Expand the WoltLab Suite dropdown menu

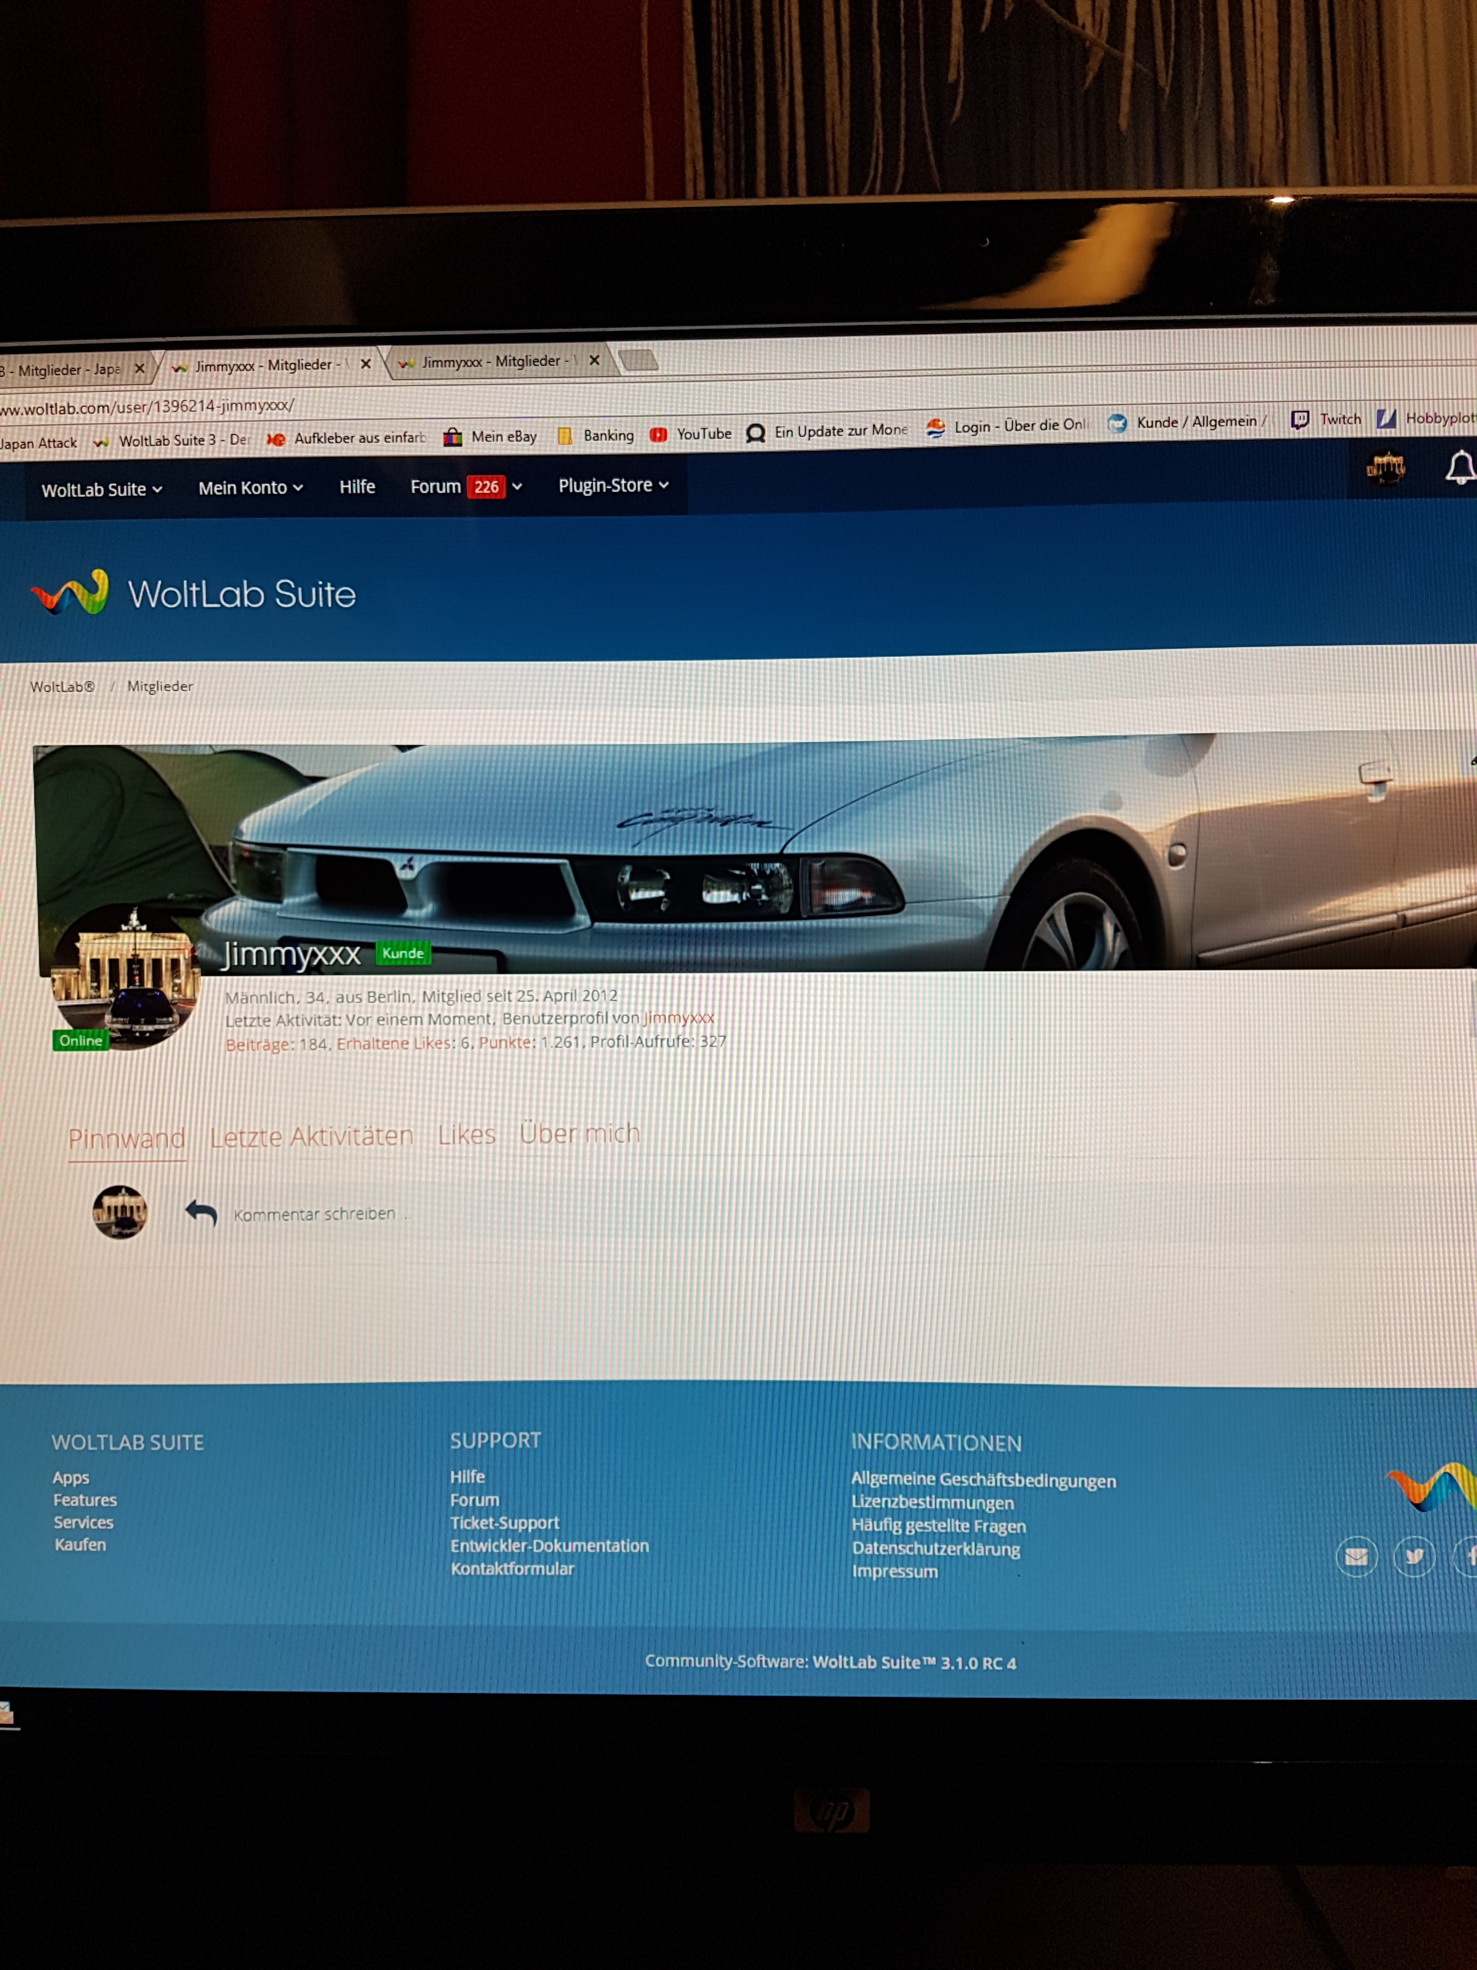click(x=102, y=489)
